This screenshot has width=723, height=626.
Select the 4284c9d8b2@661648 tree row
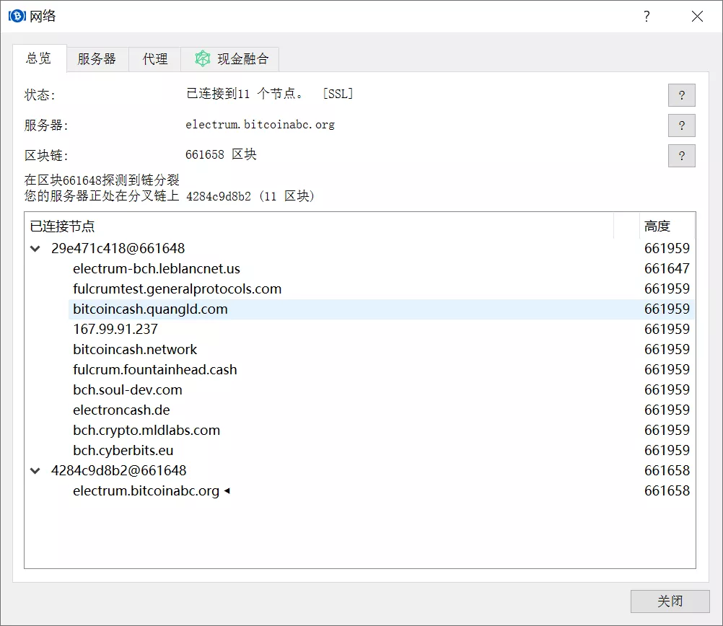[359, 471]
